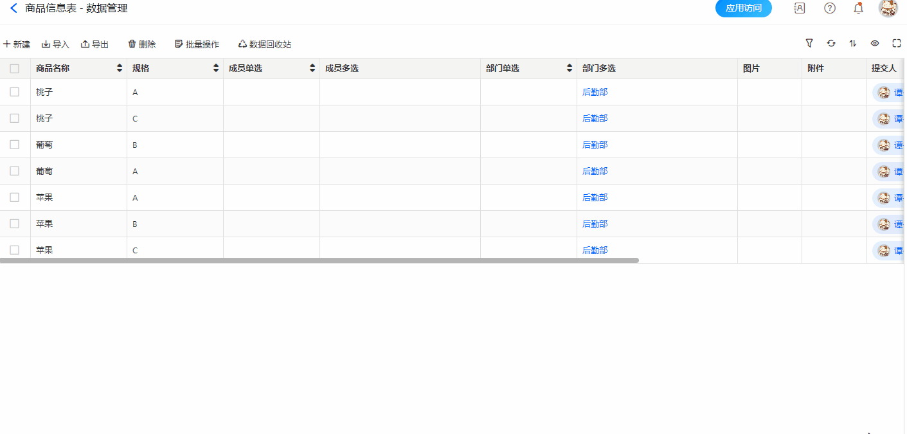Sort by the 商品名称 column arrows
Image resolution: width=907 pixels, height=434 pixels.
click(120, 68)
